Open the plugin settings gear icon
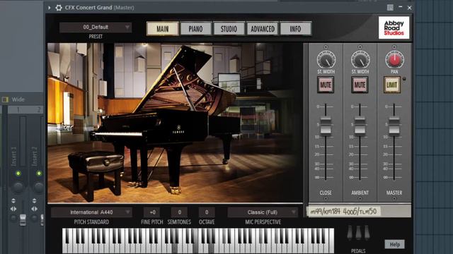Image resolution: width=453 pixels, height=254 pixels. tap(59, 8)
